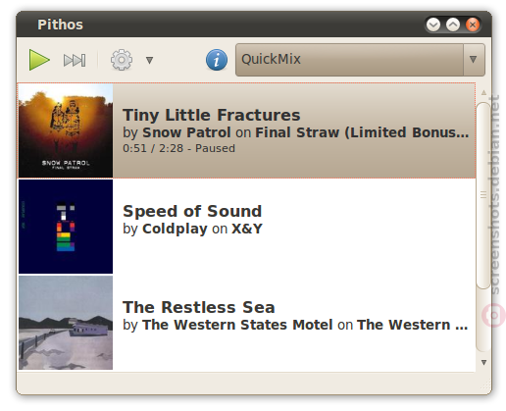Click the green Play button
The width and height of the screenshot is (506, 411).
(39, 60)
